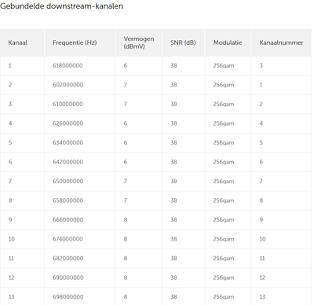Click 256qam in the 626000000 row
This screenshot has height=305, width=314.
pos(224,123)
